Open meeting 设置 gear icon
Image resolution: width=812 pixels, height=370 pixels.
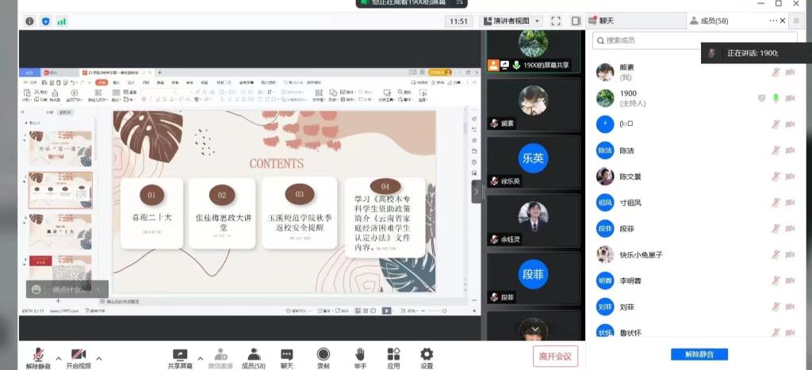click(x=427, y=354)
